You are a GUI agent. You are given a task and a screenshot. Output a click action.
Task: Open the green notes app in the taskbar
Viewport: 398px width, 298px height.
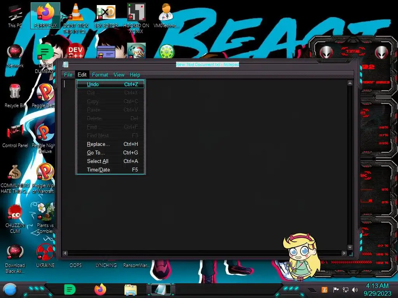(70, 289)
